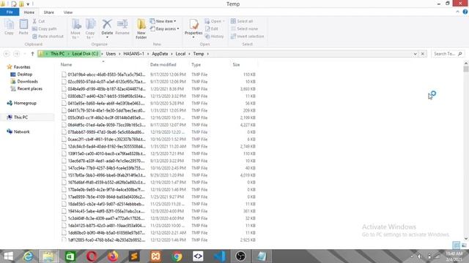Click History in the Open group
The image size is (469, 263).
pos(214,37)
